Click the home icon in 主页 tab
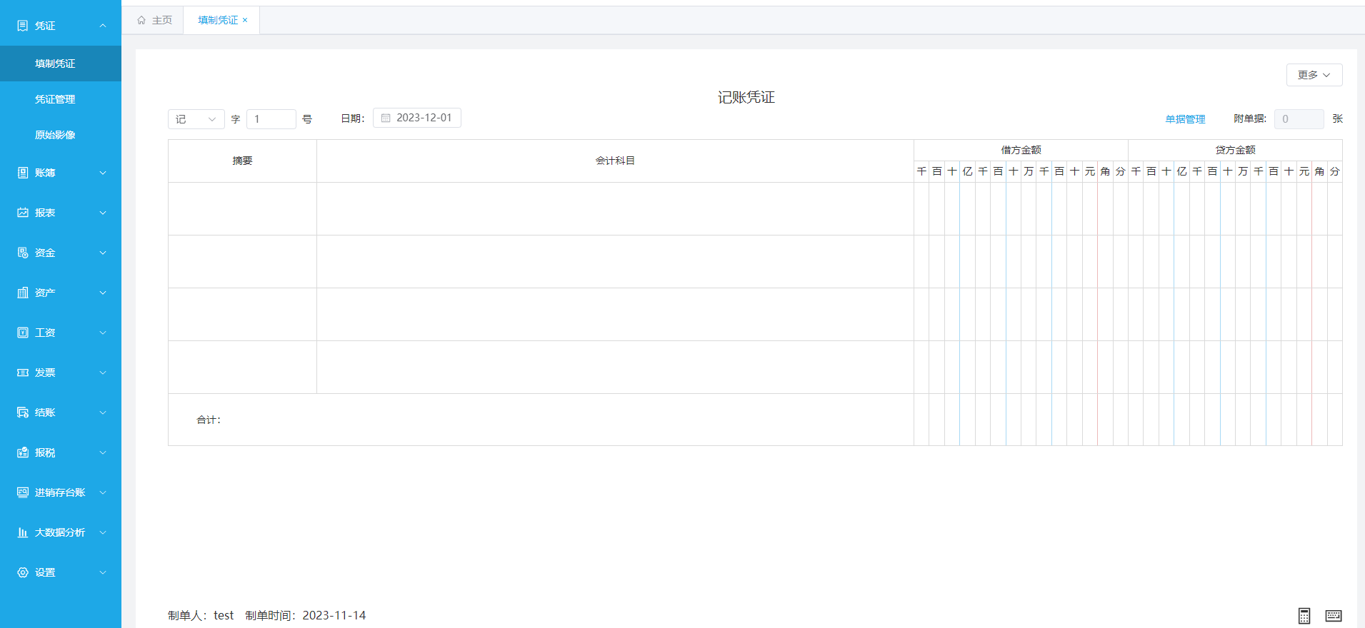The height and width of the screenshot is (628, 1365). (141, 20)
